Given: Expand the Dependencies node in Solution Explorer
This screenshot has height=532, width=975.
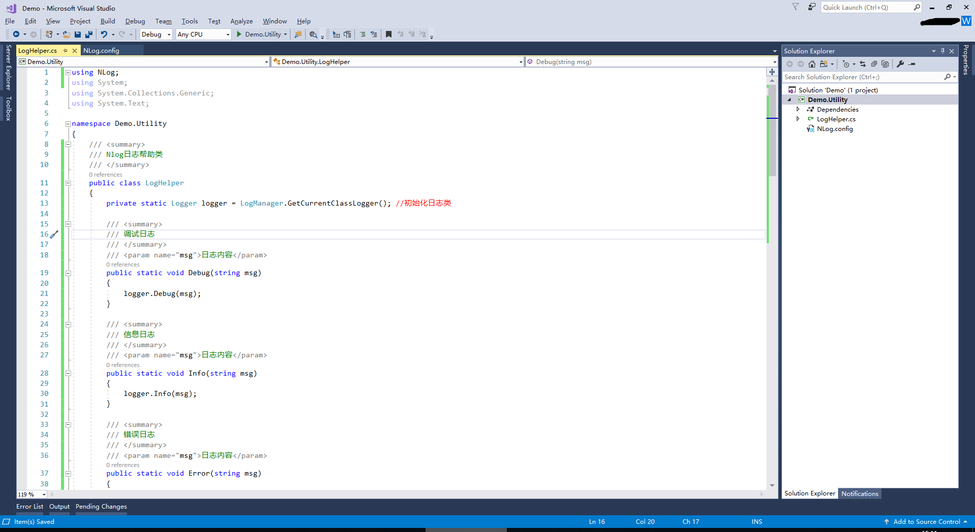Looking at the screenshot, I should click(x=798, y=109).
